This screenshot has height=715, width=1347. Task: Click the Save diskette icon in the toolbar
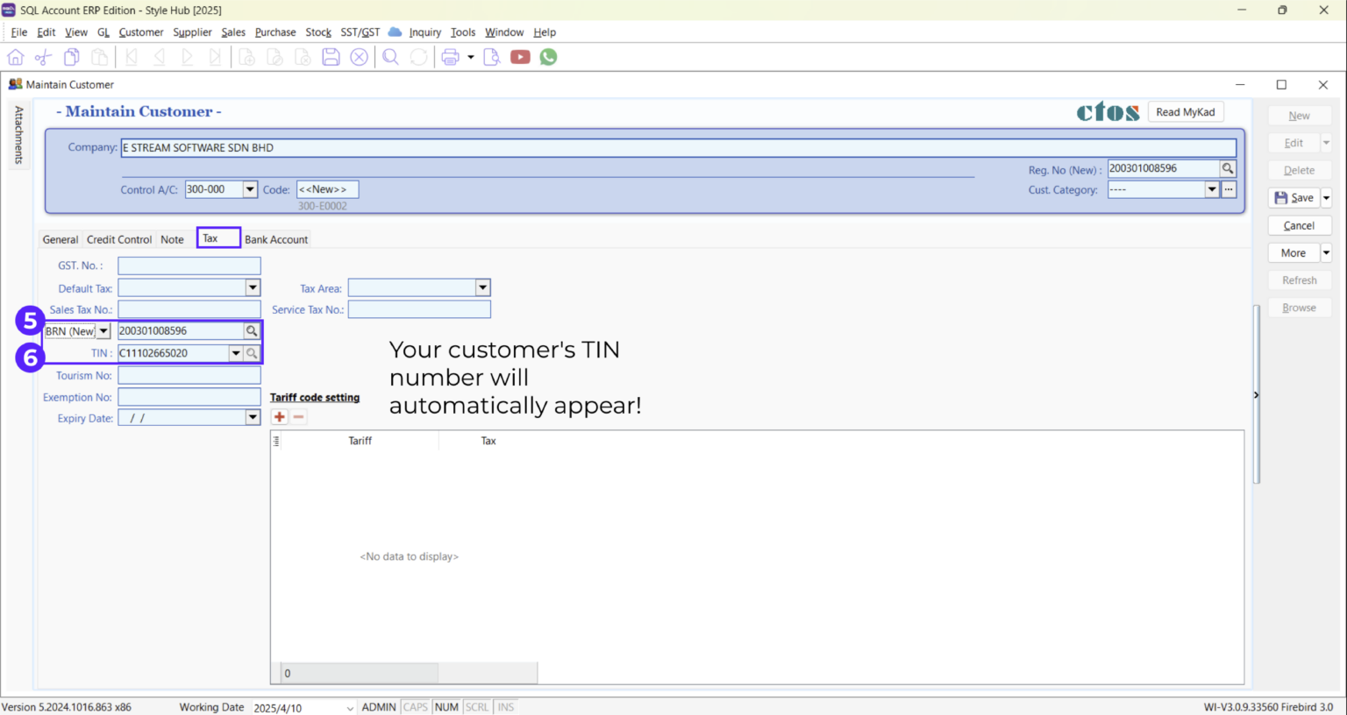(x=331, y=56)
